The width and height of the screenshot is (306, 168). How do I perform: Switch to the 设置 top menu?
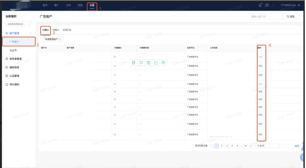(x=92, y=5)
